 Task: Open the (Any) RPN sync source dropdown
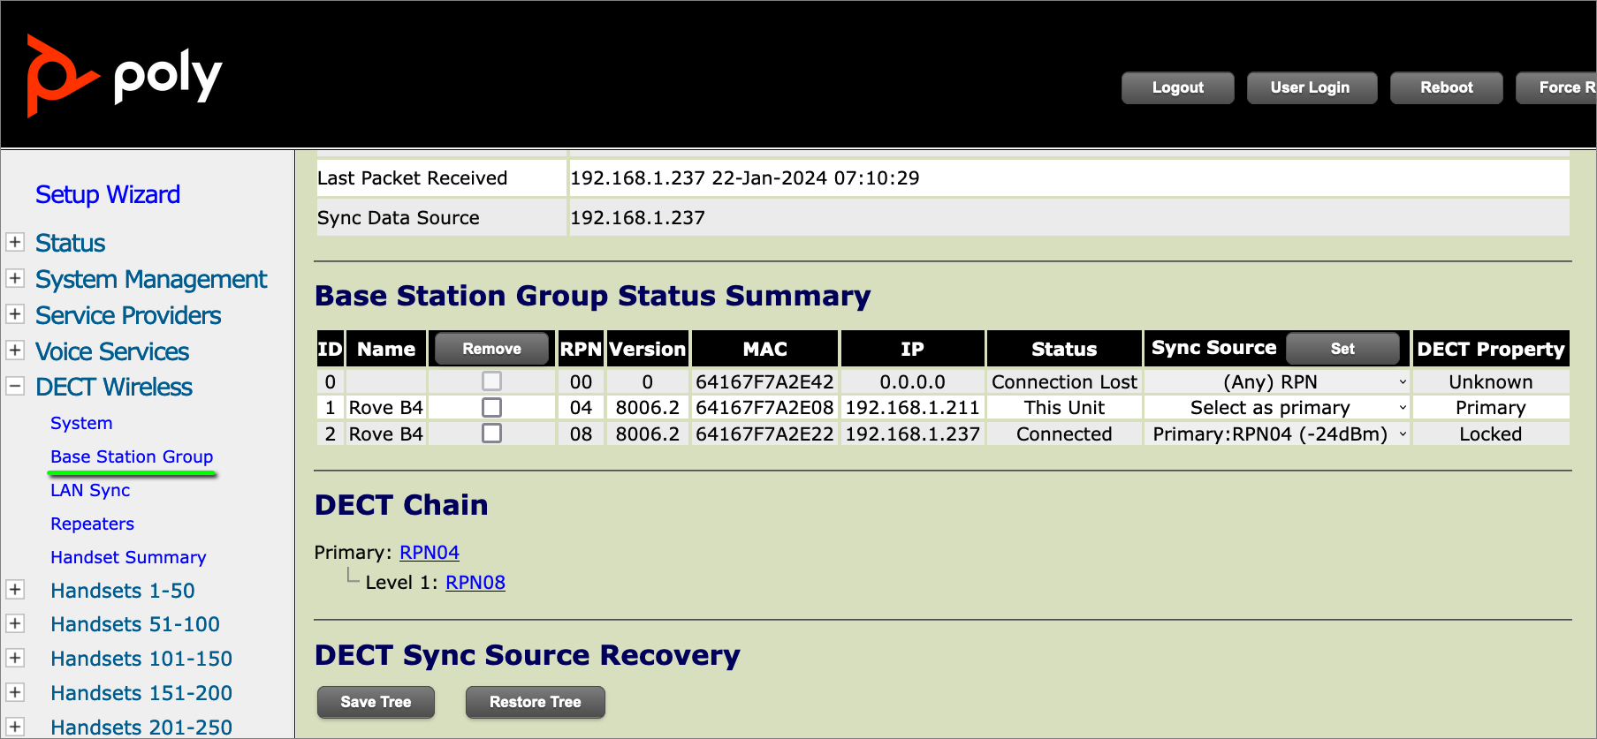(1276, 382)
